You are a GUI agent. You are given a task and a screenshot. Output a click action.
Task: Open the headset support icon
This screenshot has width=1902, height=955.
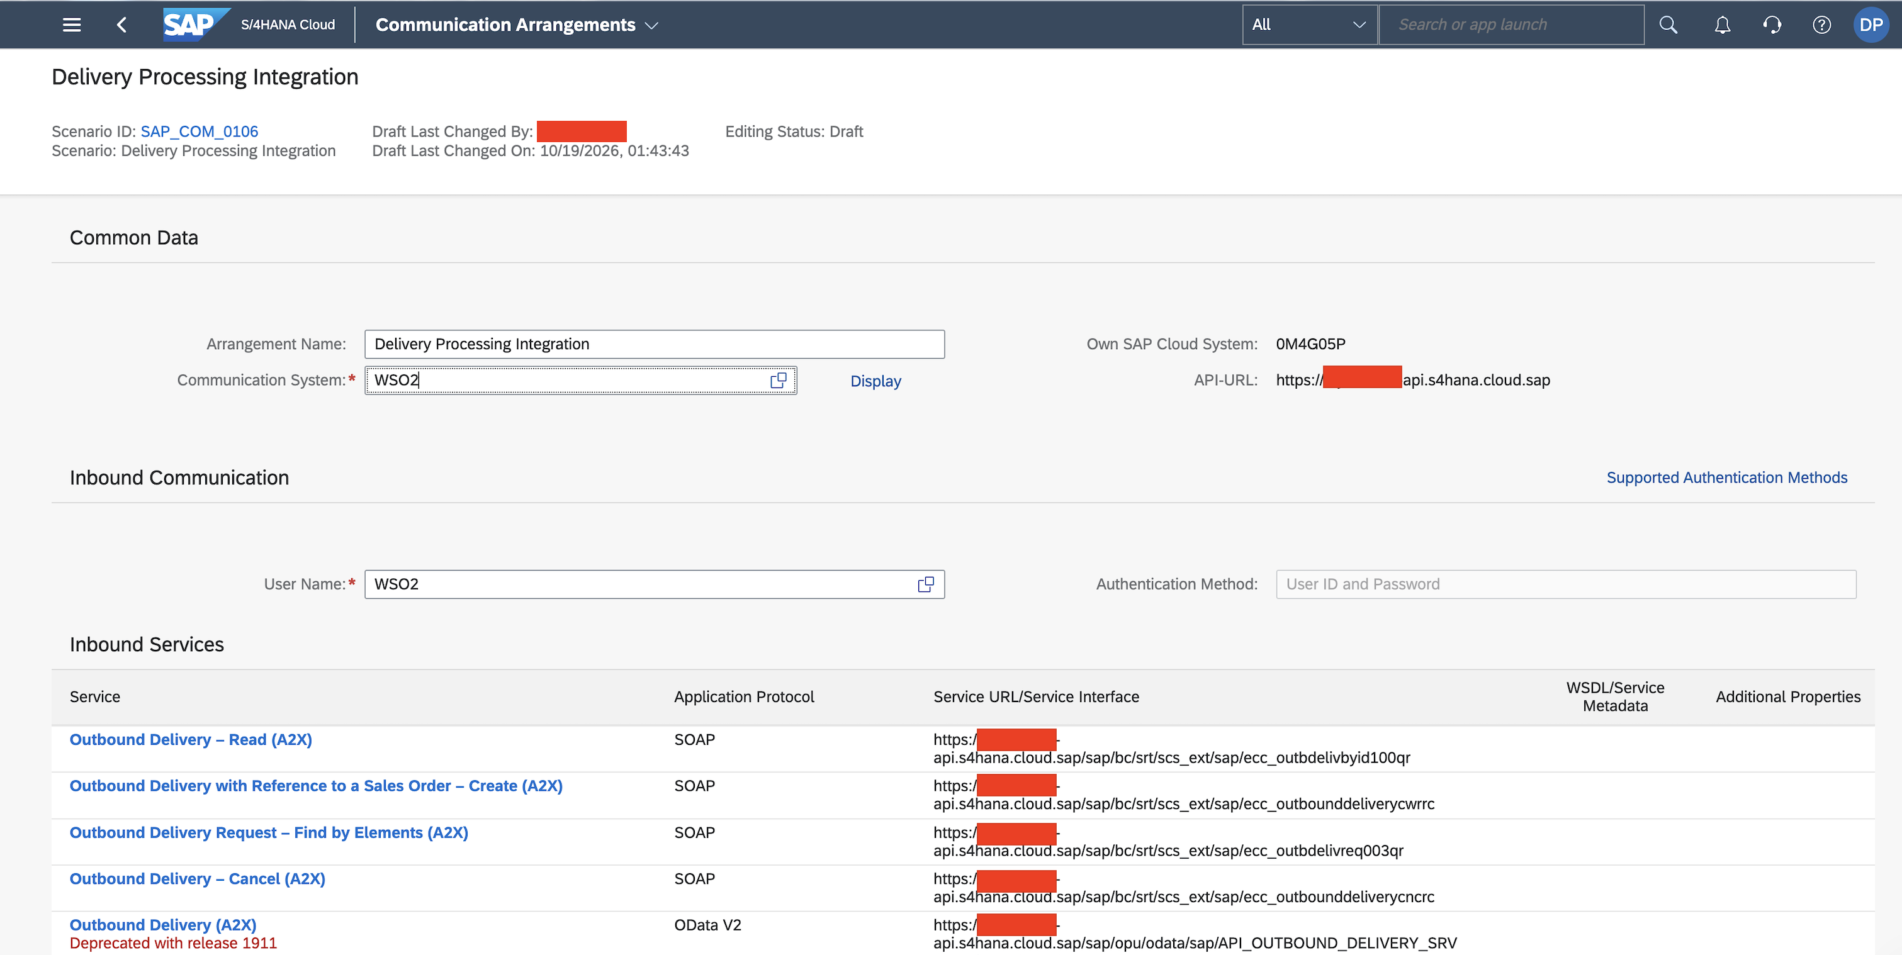point(1772,25)
